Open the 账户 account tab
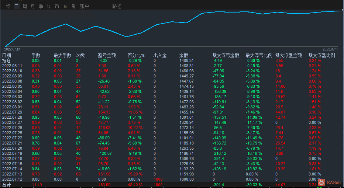344x188 pixels. (x=84, y=6)
